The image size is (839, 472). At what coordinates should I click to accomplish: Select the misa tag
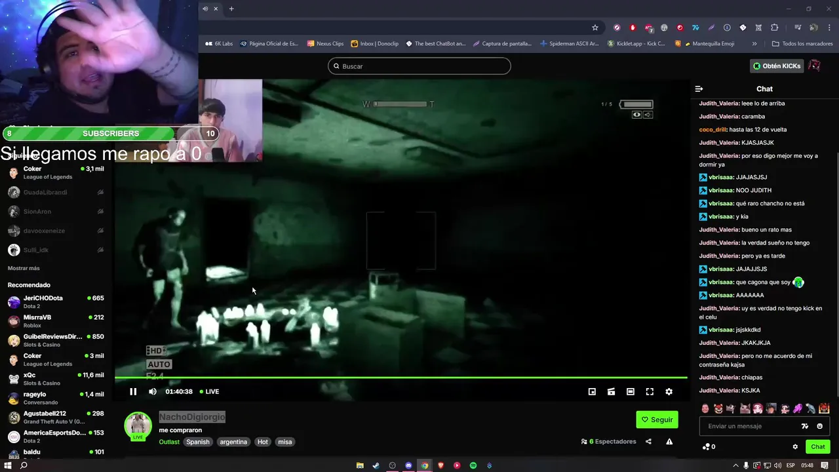284,442
